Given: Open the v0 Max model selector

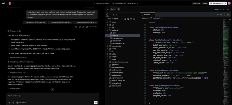Looking at the screenshot, I should pyautogui.click(x=22, y=102).
